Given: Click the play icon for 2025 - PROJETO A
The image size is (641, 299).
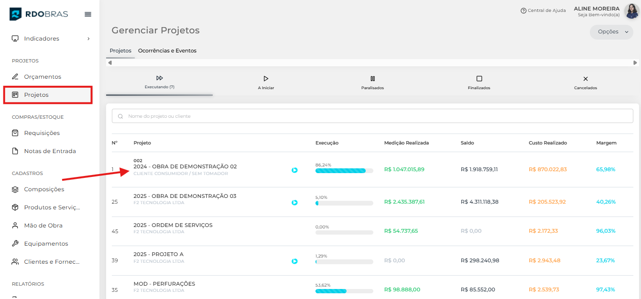Looking at the screenshot, I should 294,261.
